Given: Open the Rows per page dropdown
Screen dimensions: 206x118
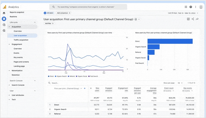Looking at the screenshot, I should click(179, 83).
